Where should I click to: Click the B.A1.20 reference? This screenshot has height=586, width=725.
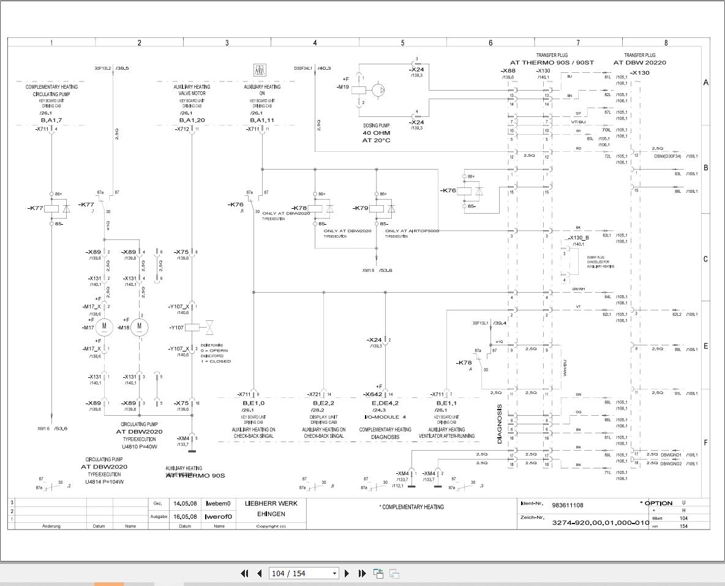192,120
